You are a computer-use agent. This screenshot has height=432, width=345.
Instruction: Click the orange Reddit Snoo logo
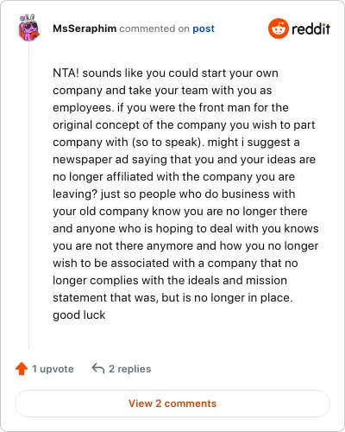[x=279, y=29]
